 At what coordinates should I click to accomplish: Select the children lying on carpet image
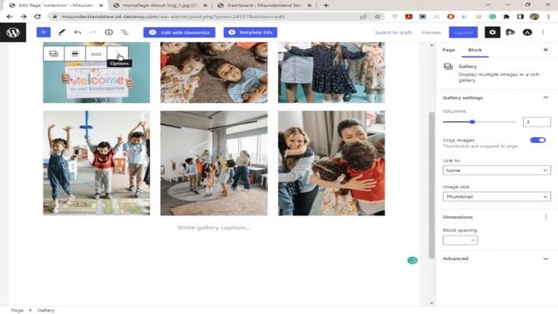pos(214,72)
